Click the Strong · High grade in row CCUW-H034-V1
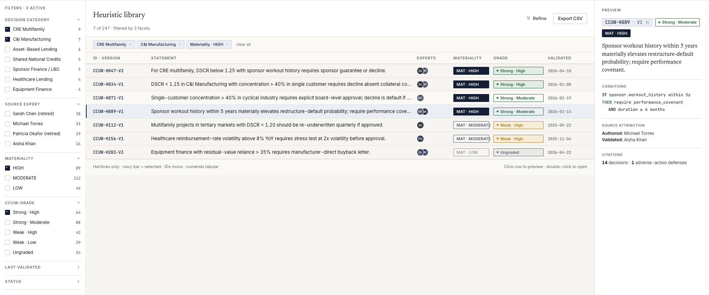This screenshot has height=295, width=709. coord(519,84)
